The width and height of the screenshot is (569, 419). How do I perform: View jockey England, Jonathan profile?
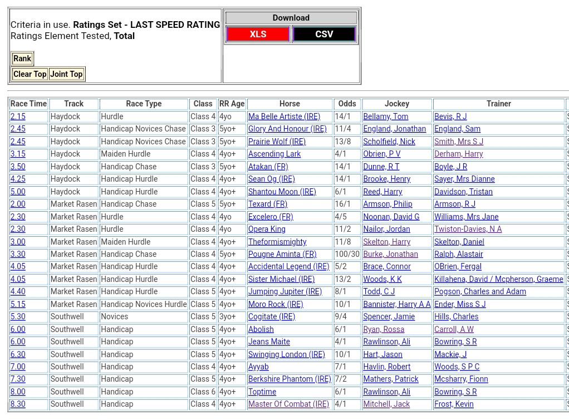pos(394,129)
